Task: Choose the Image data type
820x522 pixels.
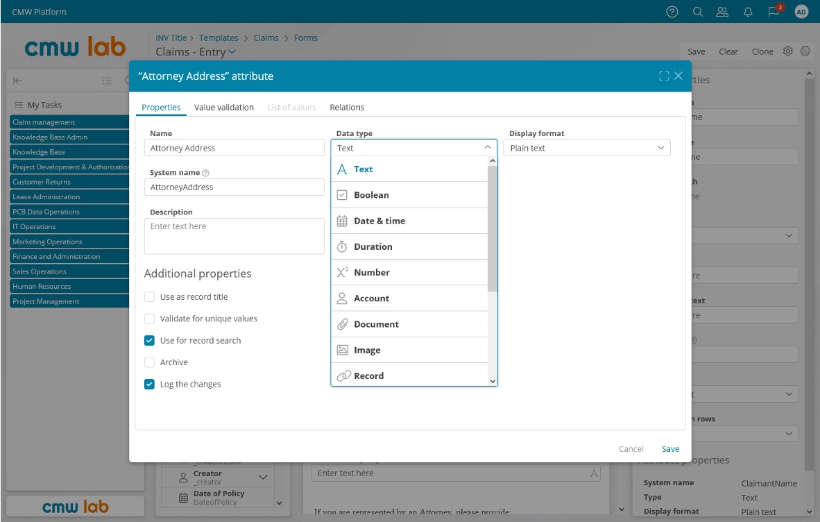Action: (x=409, y=350)
